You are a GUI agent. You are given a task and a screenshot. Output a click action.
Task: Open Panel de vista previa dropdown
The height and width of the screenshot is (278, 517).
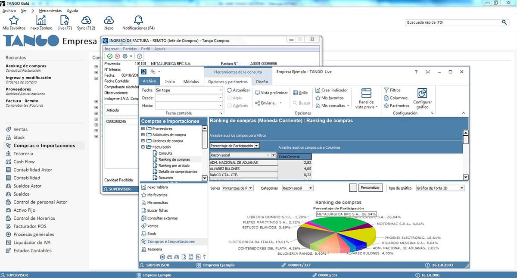pos(366,98)
